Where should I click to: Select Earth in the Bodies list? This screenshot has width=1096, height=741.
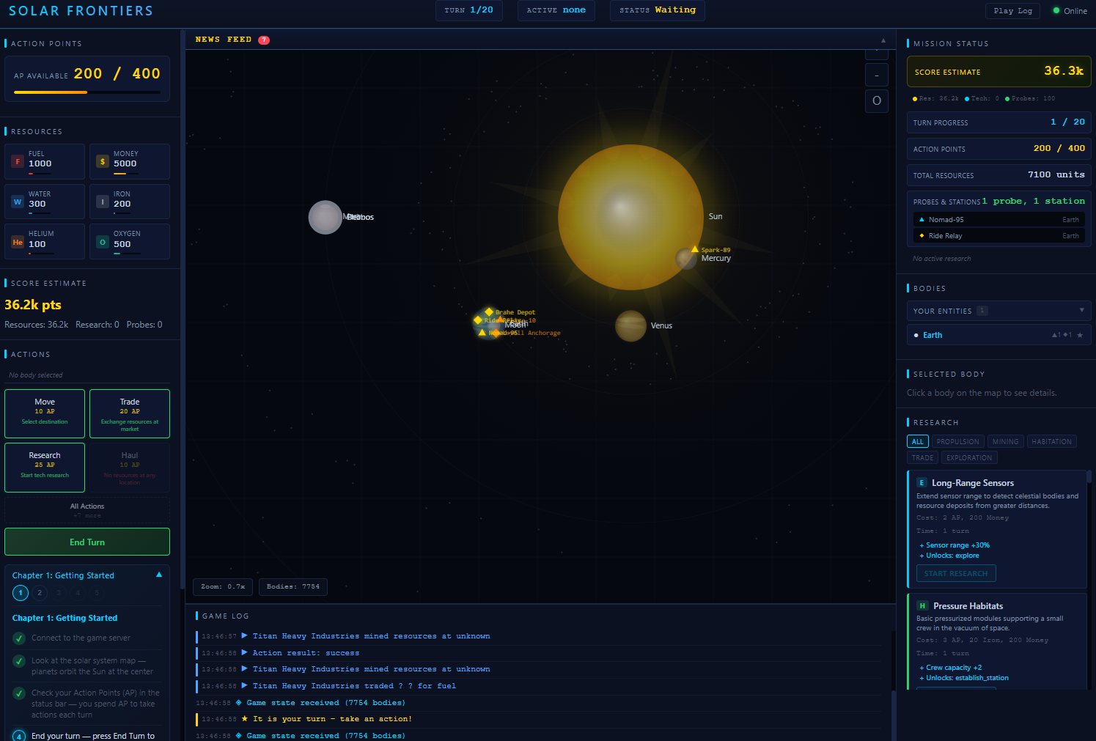(x=934, y=335)
